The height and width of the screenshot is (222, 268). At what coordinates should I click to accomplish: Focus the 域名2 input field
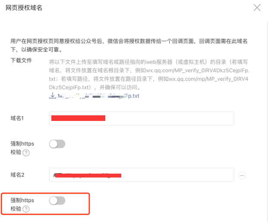142,175
